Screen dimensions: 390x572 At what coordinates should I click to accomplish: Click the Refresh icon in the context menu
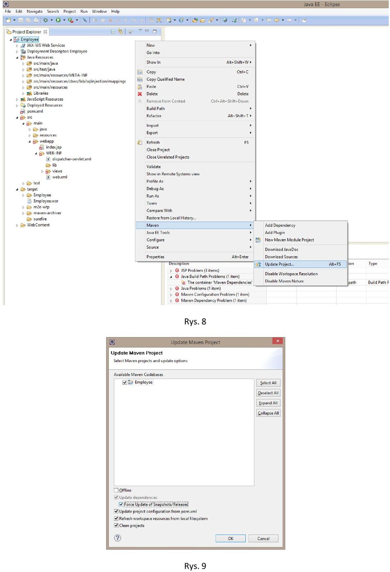coord(140,142)
